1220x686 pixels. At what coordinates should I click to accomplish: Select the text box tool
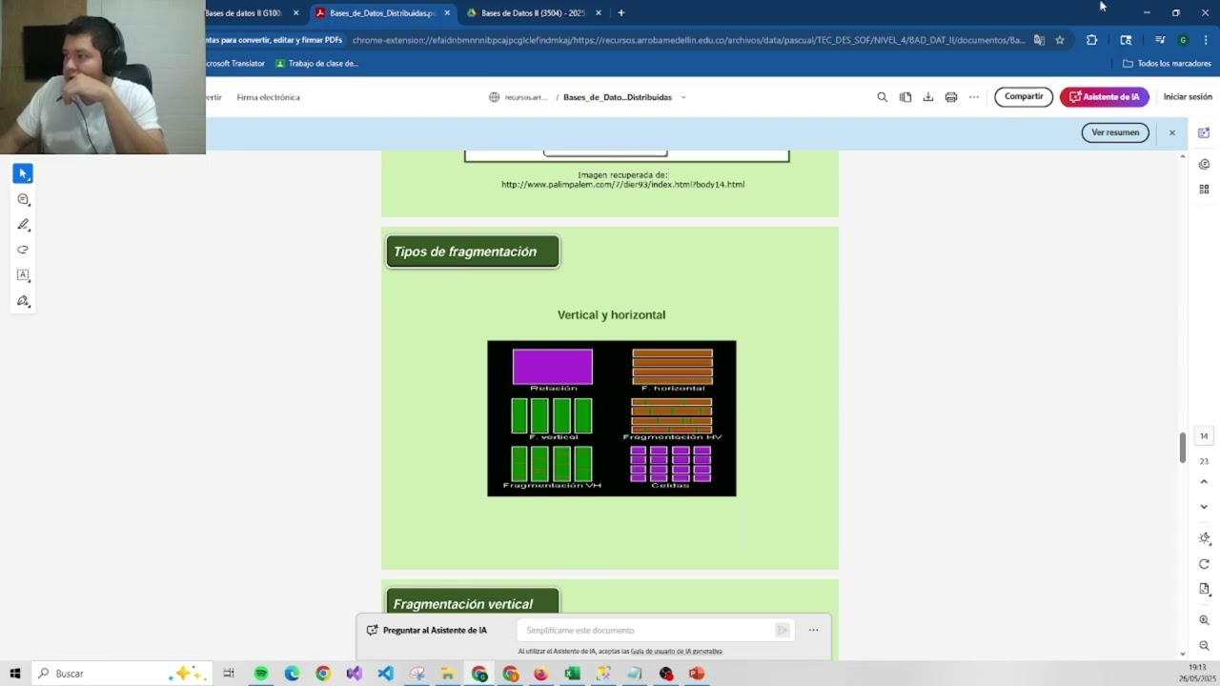23,275
